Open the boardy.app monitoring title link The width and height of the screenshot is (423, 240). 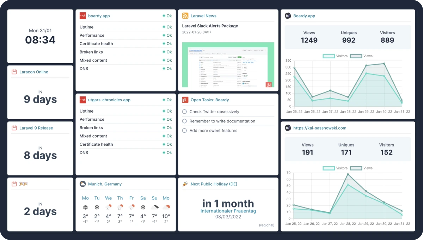click(x=99, y=16)
